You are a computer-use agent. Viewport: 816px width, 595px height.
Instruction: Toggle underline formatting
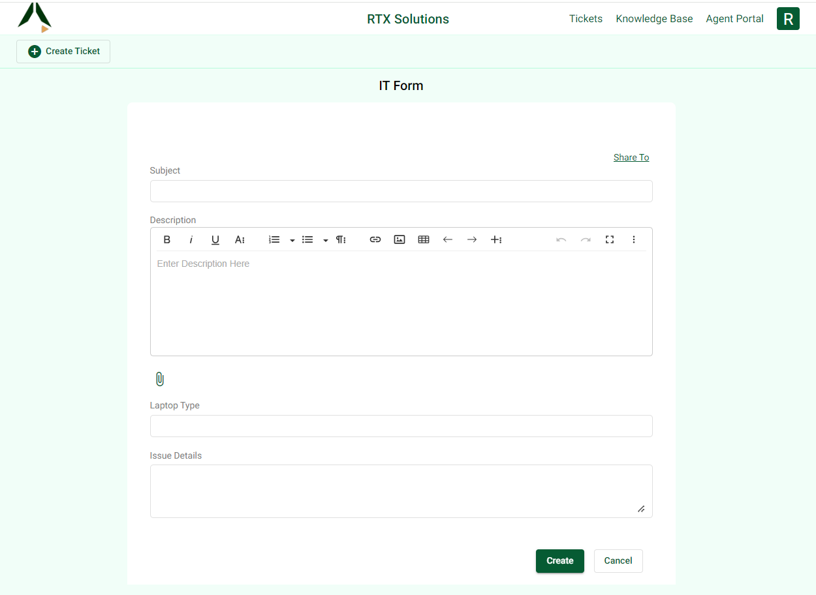coord(215,239)
